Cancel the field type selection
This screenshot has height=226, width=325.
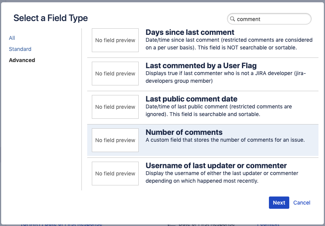coord(302,202)
